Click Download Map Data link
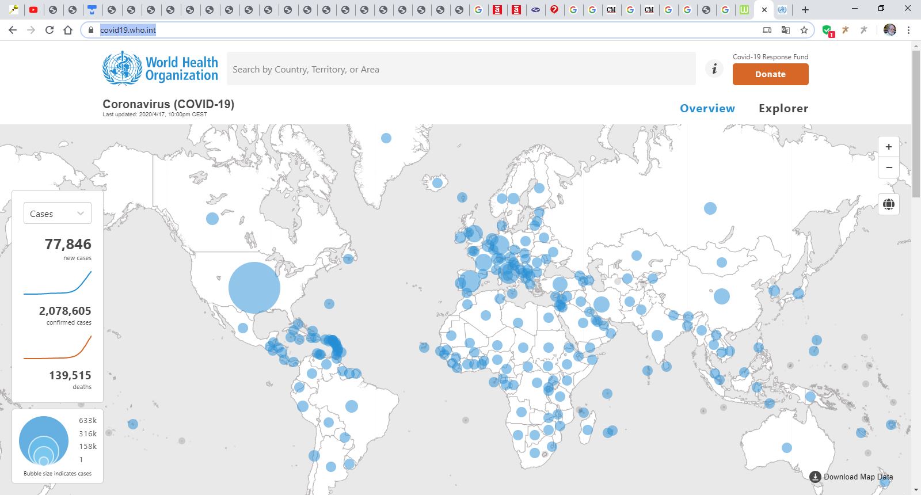 [851, 477]
